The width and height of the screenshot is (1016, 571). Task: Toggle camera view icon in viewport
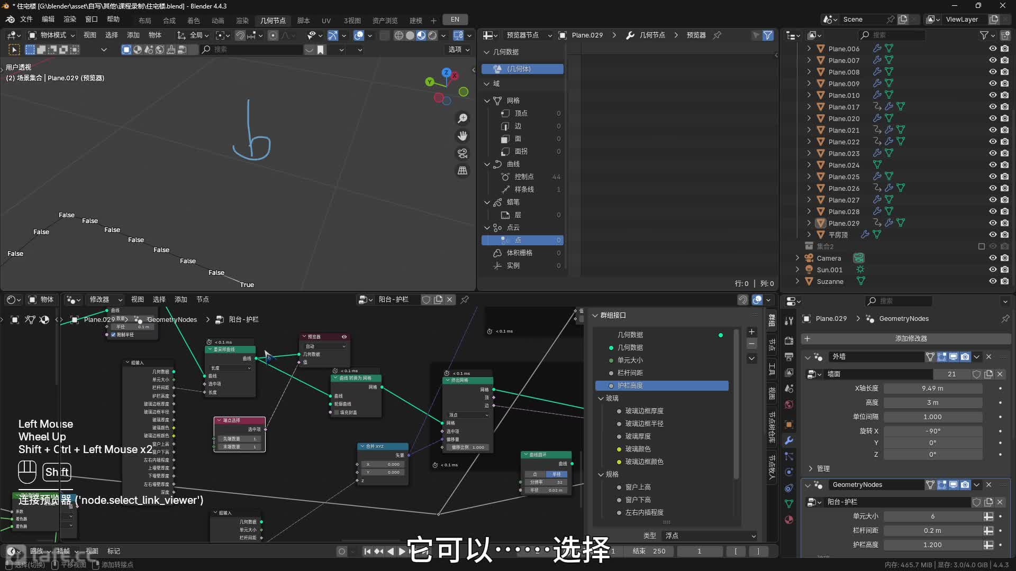click(462, 153)
